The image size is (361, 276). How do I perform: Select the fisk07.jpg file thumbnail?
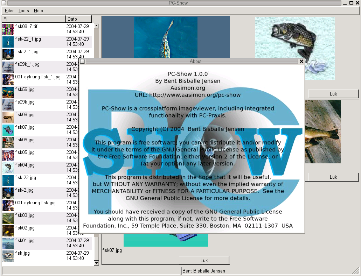[x=8, y=130]
